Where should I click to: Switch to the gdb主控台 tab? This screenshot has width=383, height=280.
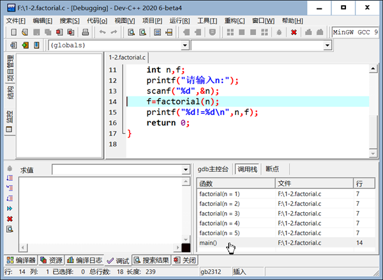coord(214,169)
